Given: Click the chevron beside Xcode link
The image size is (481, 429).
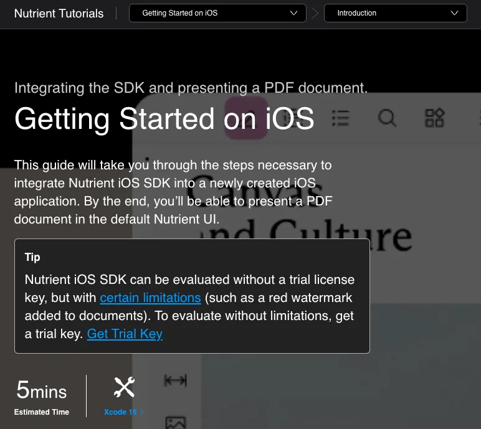Looking at the screenshot, I should coord(142,412).
